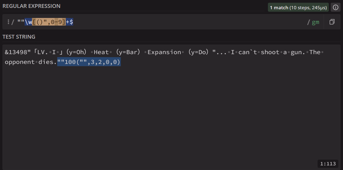Image resolution: width=343 pixels, height=170 pixels.
Task: Click the closing slash delimiter before gm
Action: pyautogui.click(x=309, y=22)
